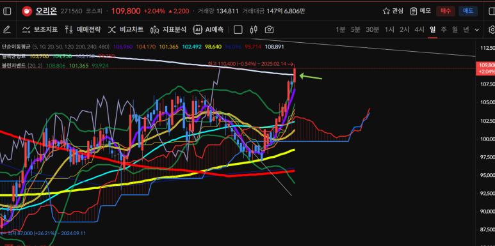Click the 오리온 red logo icon
Image resolution: width=495 pixels, height=246 pixels.
tap(26, 12)
